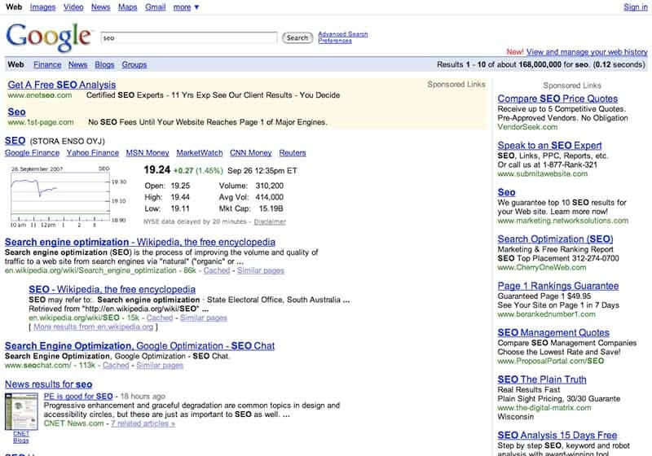Open Cached link for www.seochat.com
The width and height of the screenshot is (652, 456).
[x=116, y=366]
